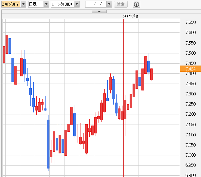Collapse the toolbar with the up-arrow handle
Viewport: 201px width, 177px height.
point(99,11)
